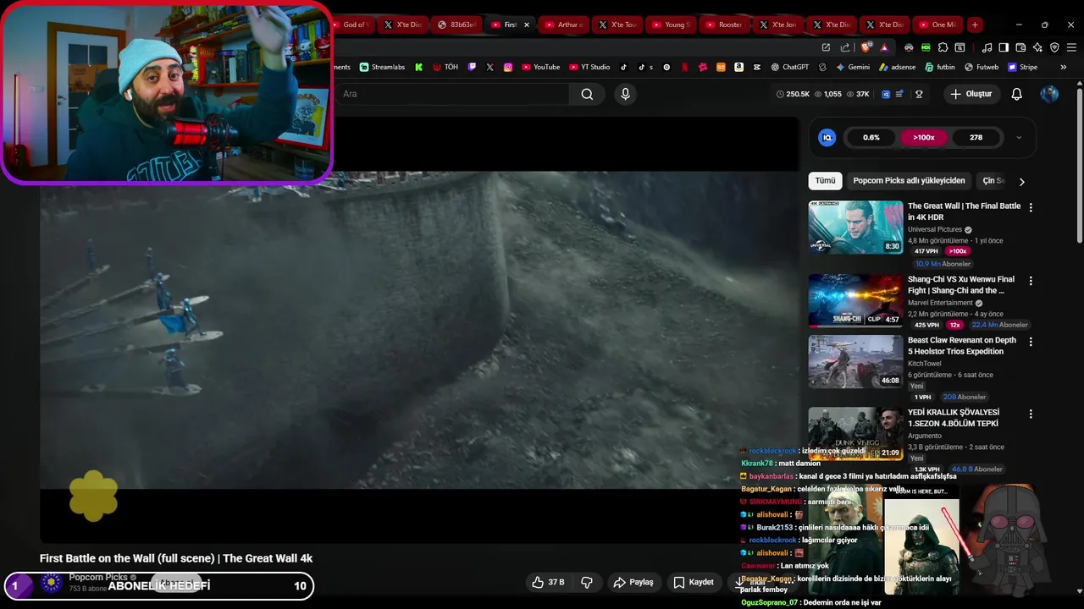
Task: Open the Futweb bookmark
Action: 982,67
